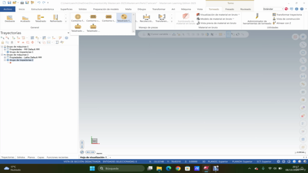Screen dimensions: 308x173
Task: Select Hoja de visualización-1 sheet tab
Action: tap(93, 157)
